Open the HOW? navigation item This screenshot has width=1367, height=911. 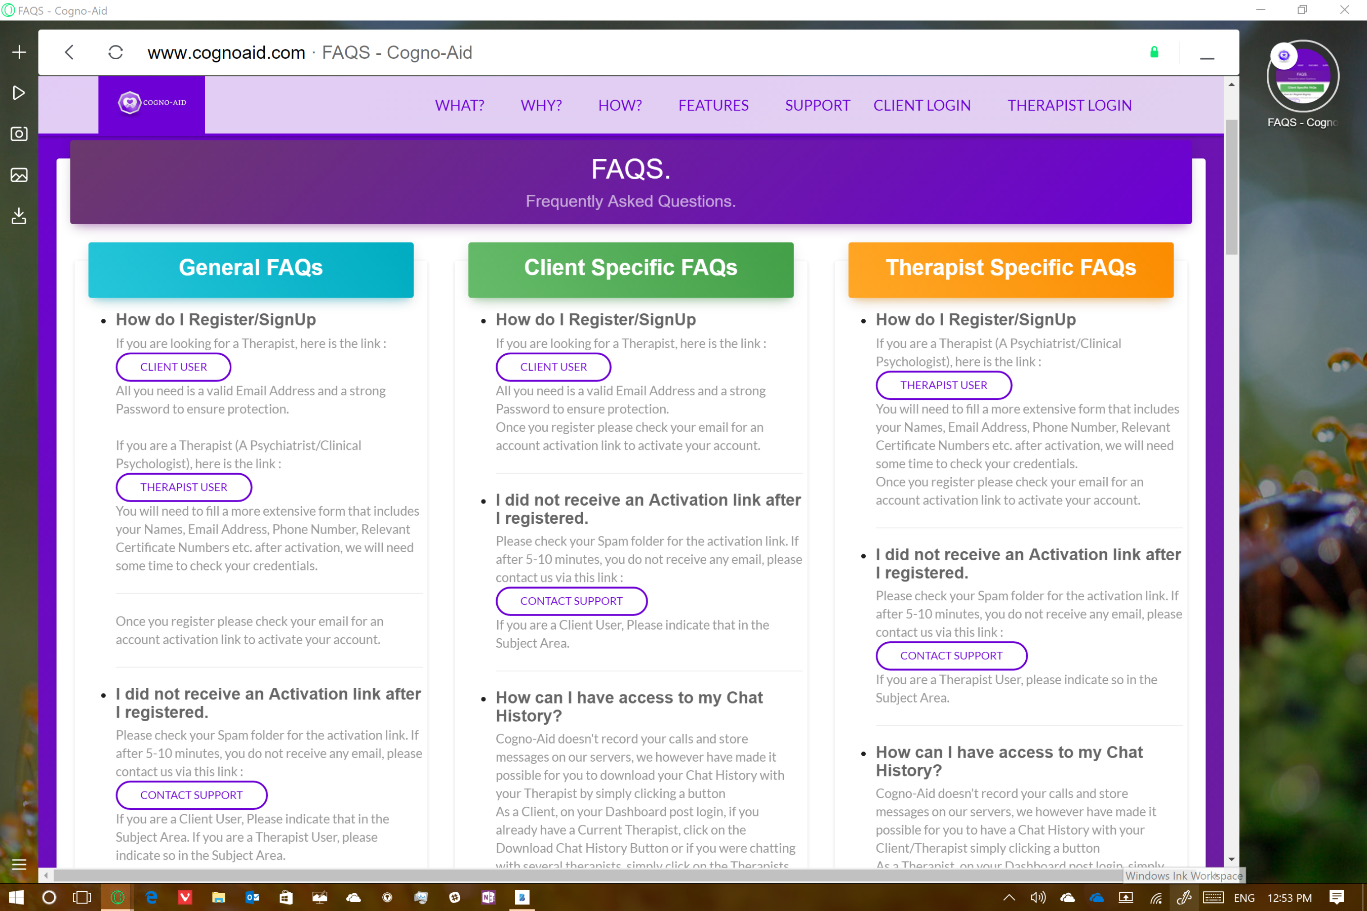[x=620, y=105]
